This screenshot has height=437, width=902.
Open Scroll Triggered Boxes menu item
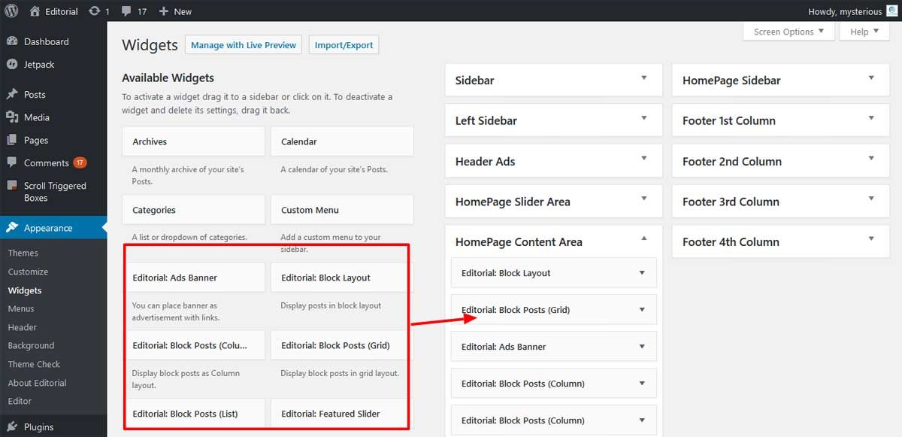[x=53, y=192]
